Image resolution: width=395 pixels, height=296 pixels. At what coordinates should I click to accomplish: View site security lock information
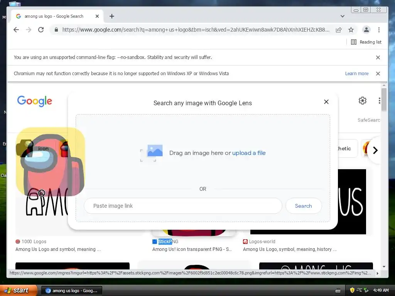tap(56, 30)
